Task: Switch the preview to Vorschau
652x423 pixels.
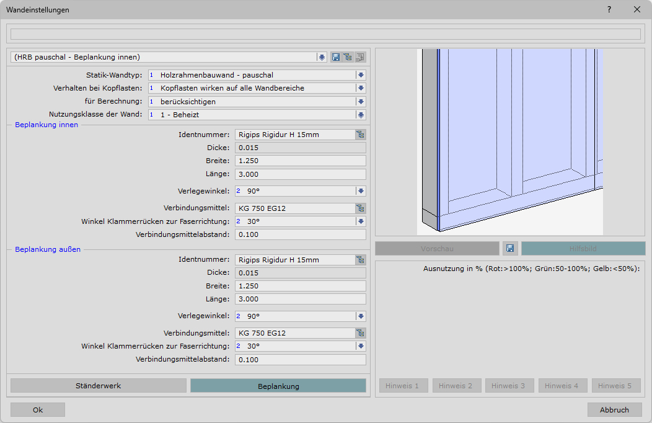Action: pos(437,249)
